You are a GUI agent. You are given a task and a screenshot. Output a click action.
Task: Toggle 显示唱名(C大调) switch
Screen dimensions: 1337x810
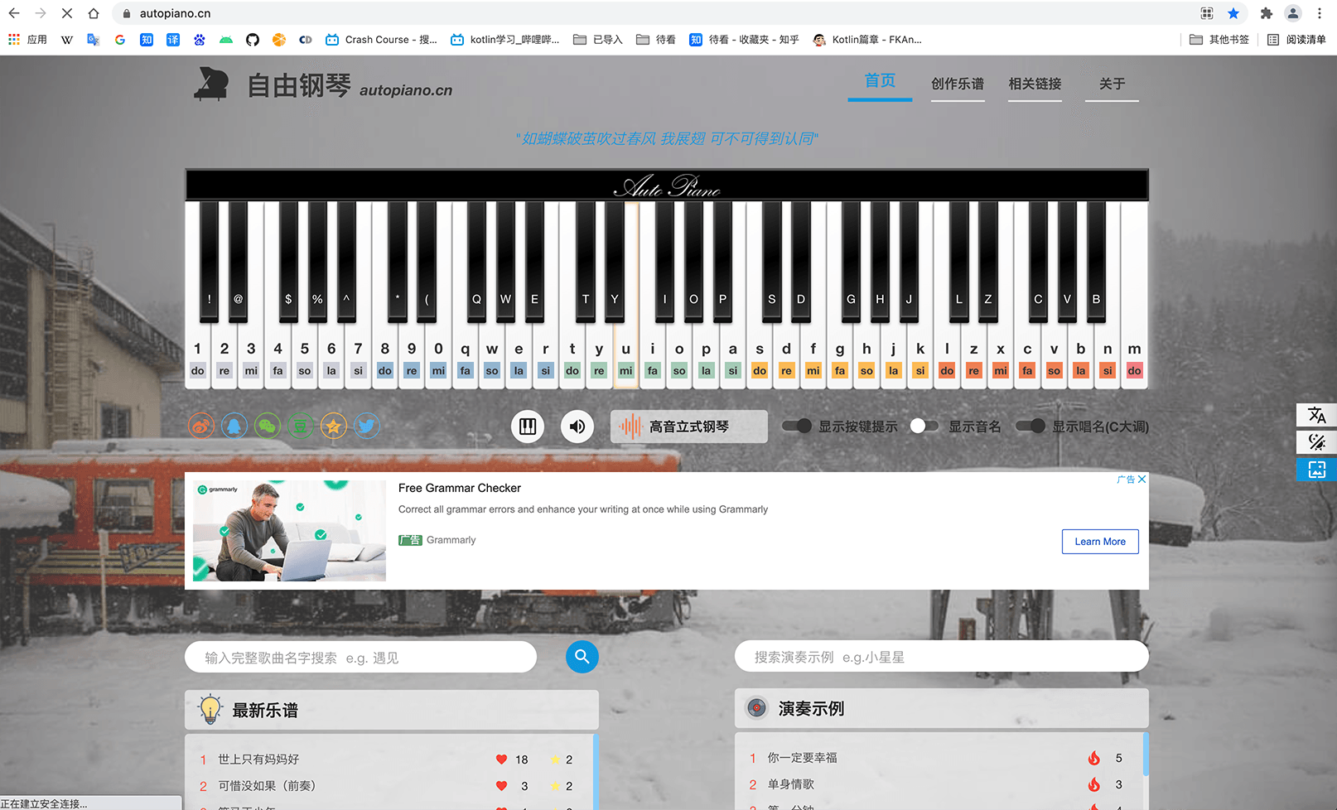point(1031,426)
